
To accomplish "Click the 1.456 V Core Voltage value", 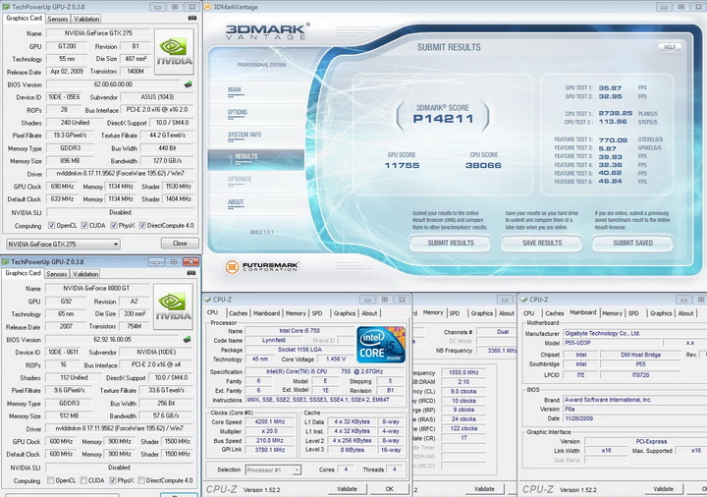I will click(336, 359).
